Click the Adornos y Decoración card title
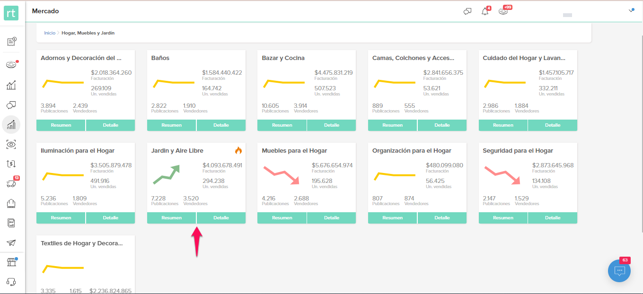Viewport: 643px width, 294px height. tap(81, 58)
